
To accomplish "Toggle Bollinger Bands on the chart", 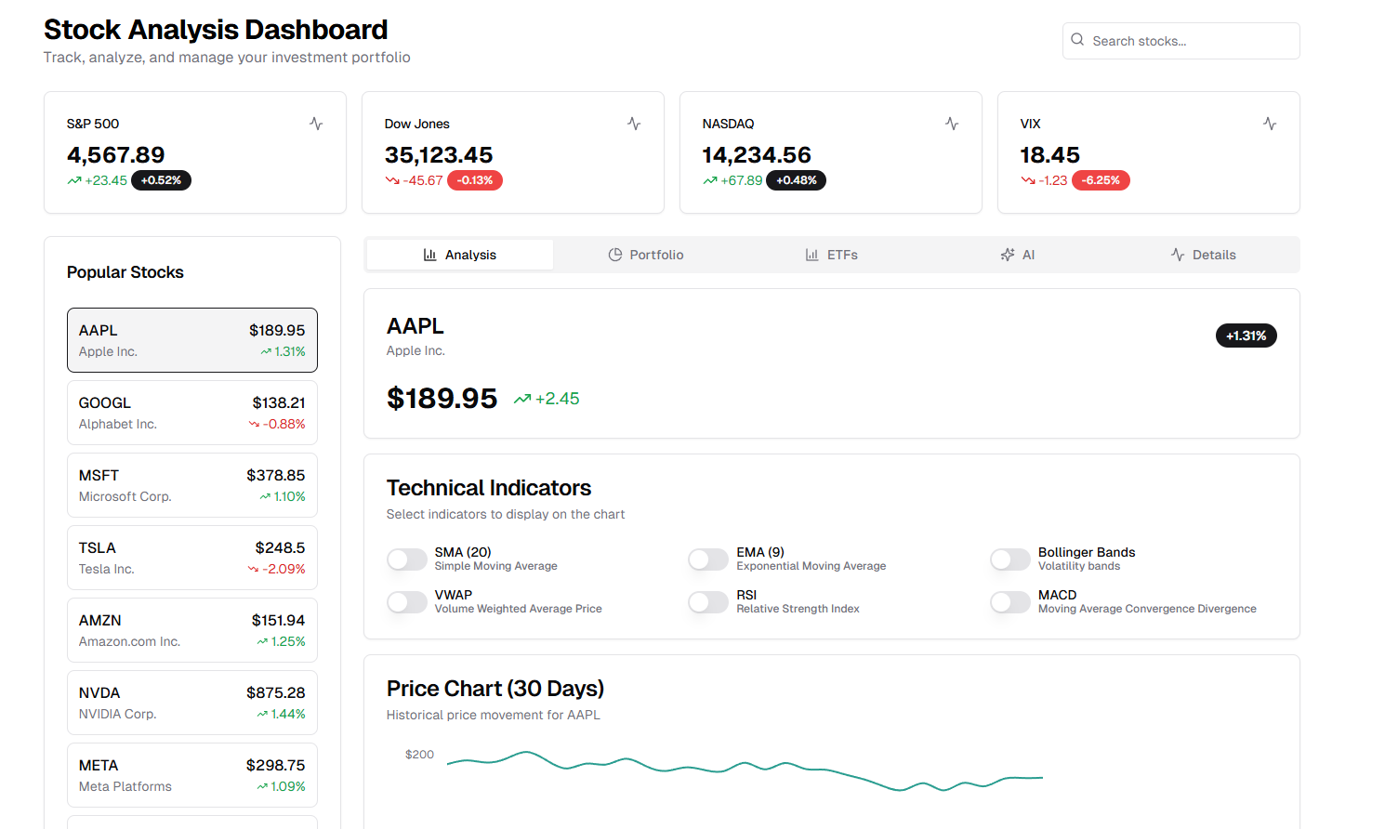I will [x=1010, y=559].
